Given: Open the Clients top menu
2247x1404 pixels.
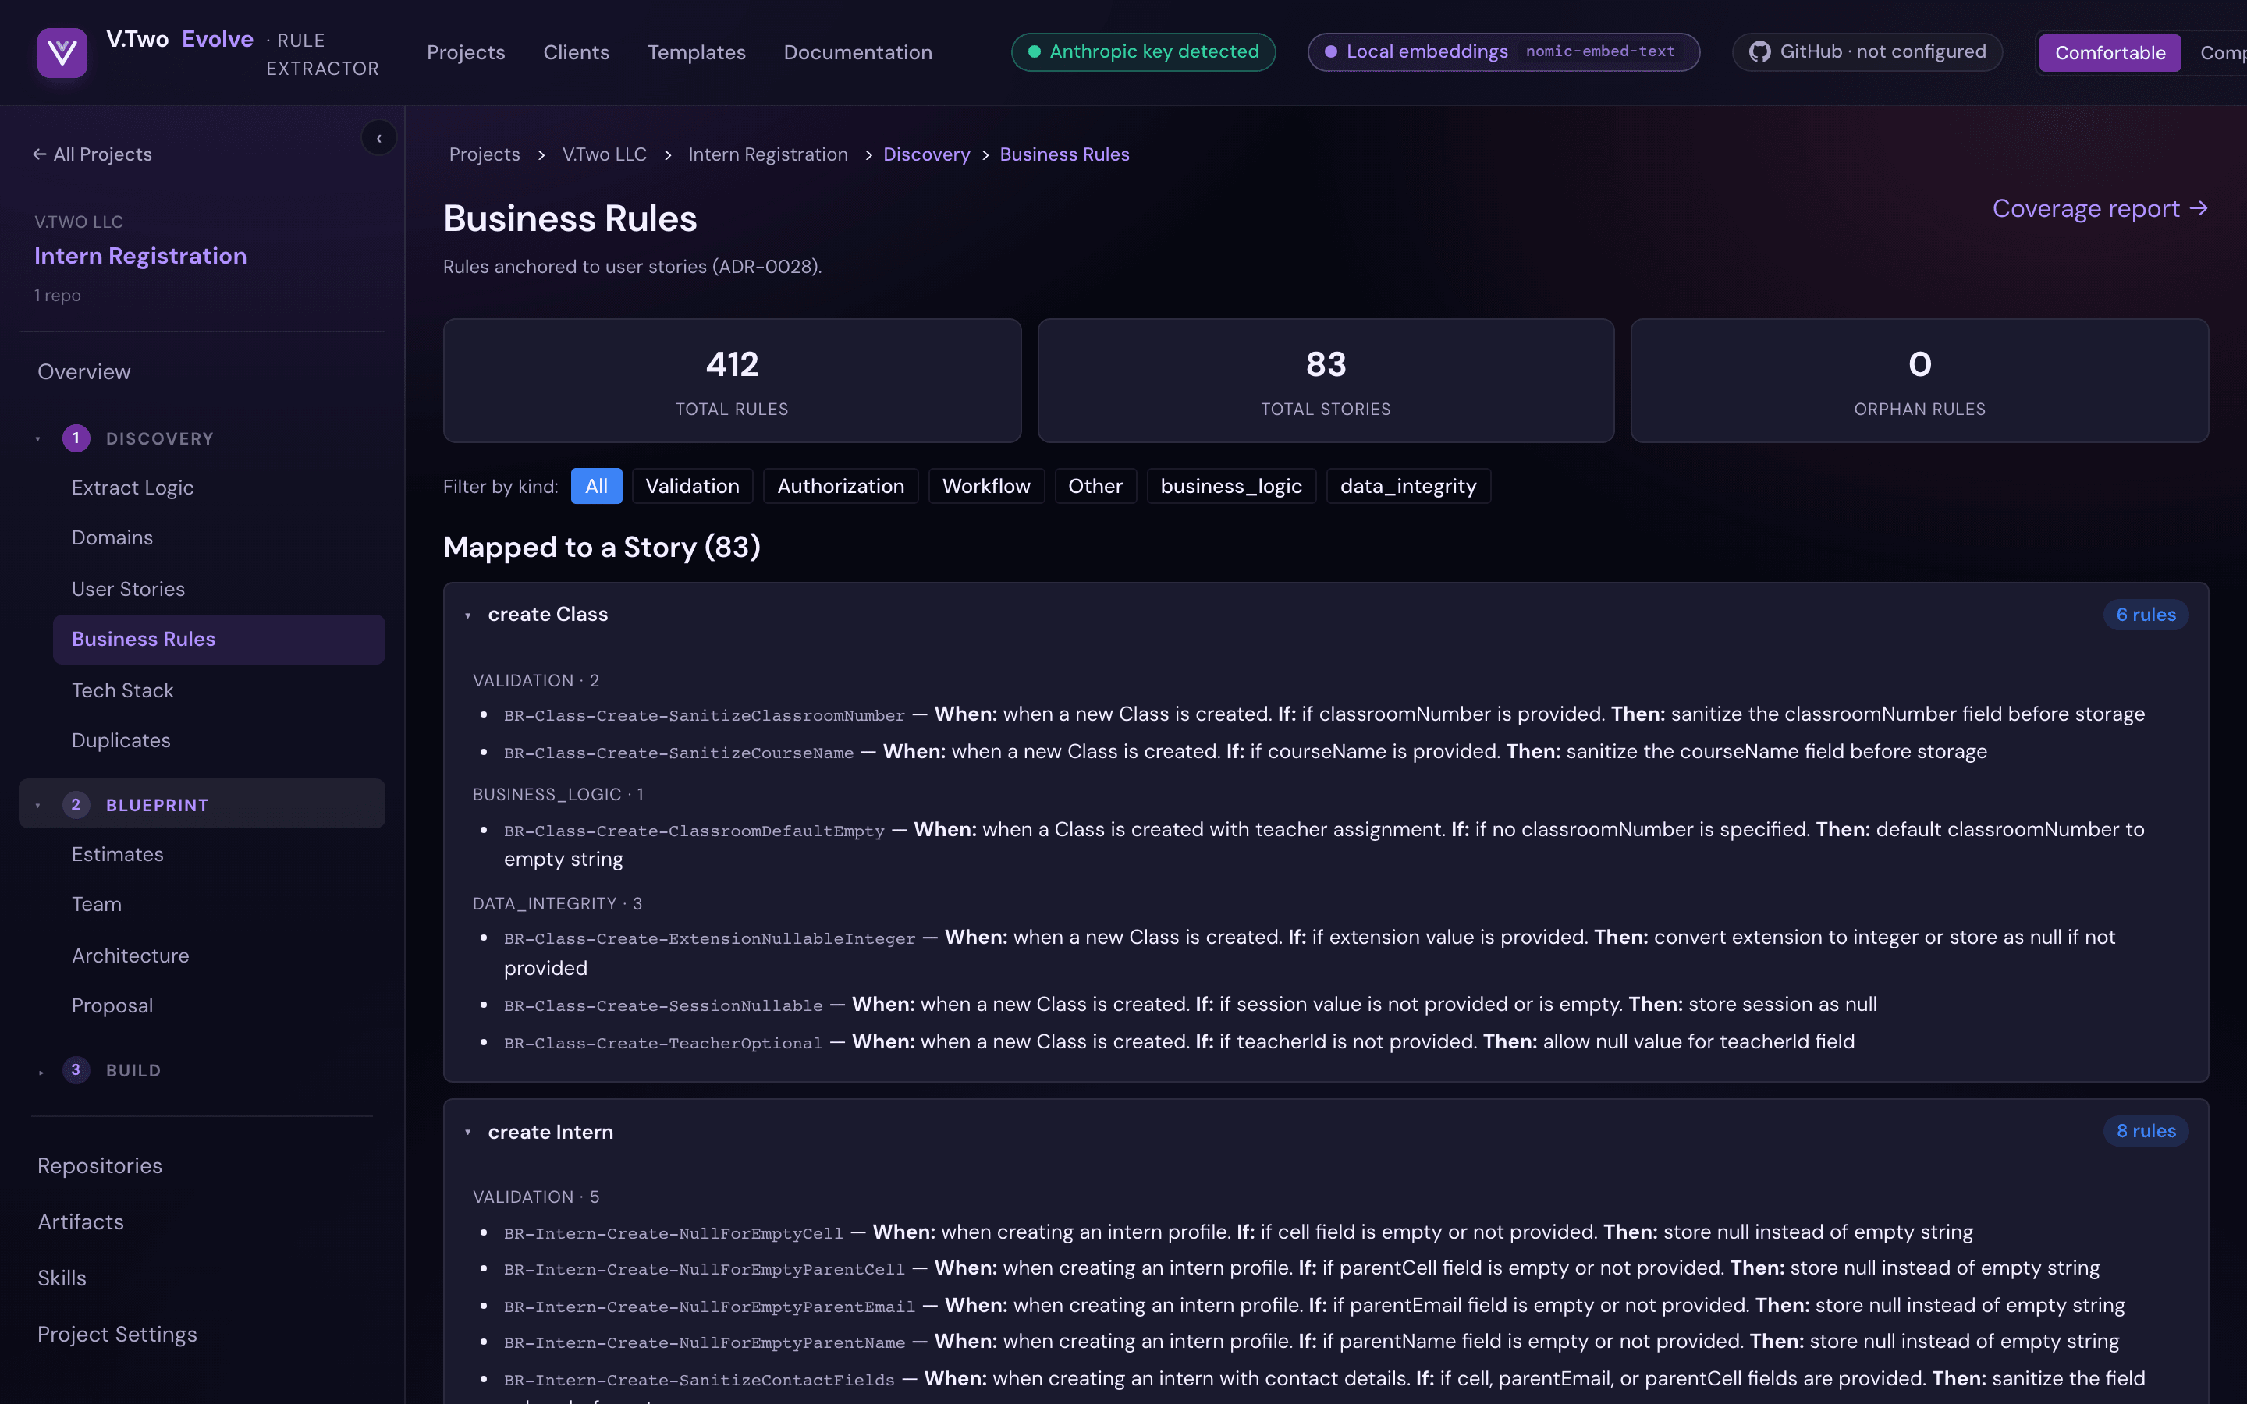Looking at the screenshot, I should 576,53.
